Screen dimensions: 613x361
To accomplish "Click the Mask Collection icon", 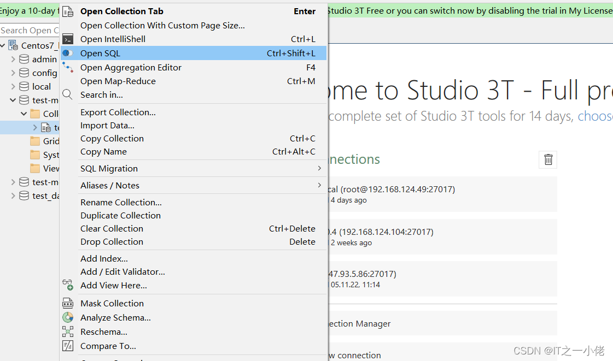I will pyautogui.click(x=68, y=303).
